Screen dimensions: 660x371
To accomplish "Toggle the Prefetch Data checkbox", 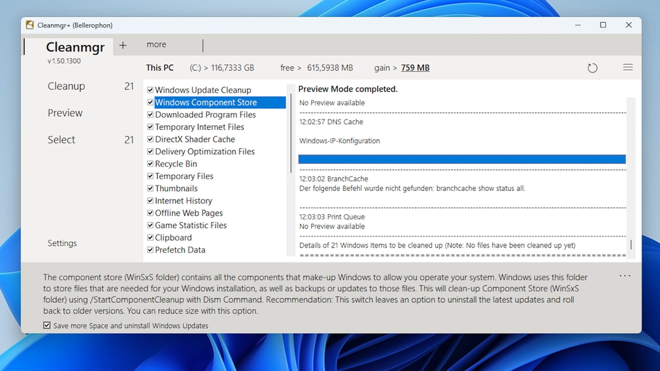I will pyautogui.click(x=150, y=250).
